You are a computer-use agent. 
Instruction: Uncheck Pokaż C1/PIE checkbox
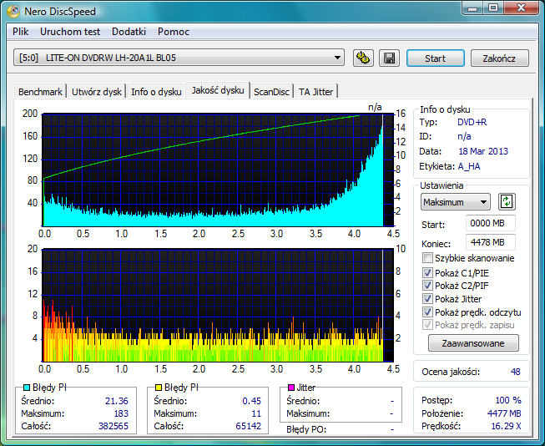427,273
